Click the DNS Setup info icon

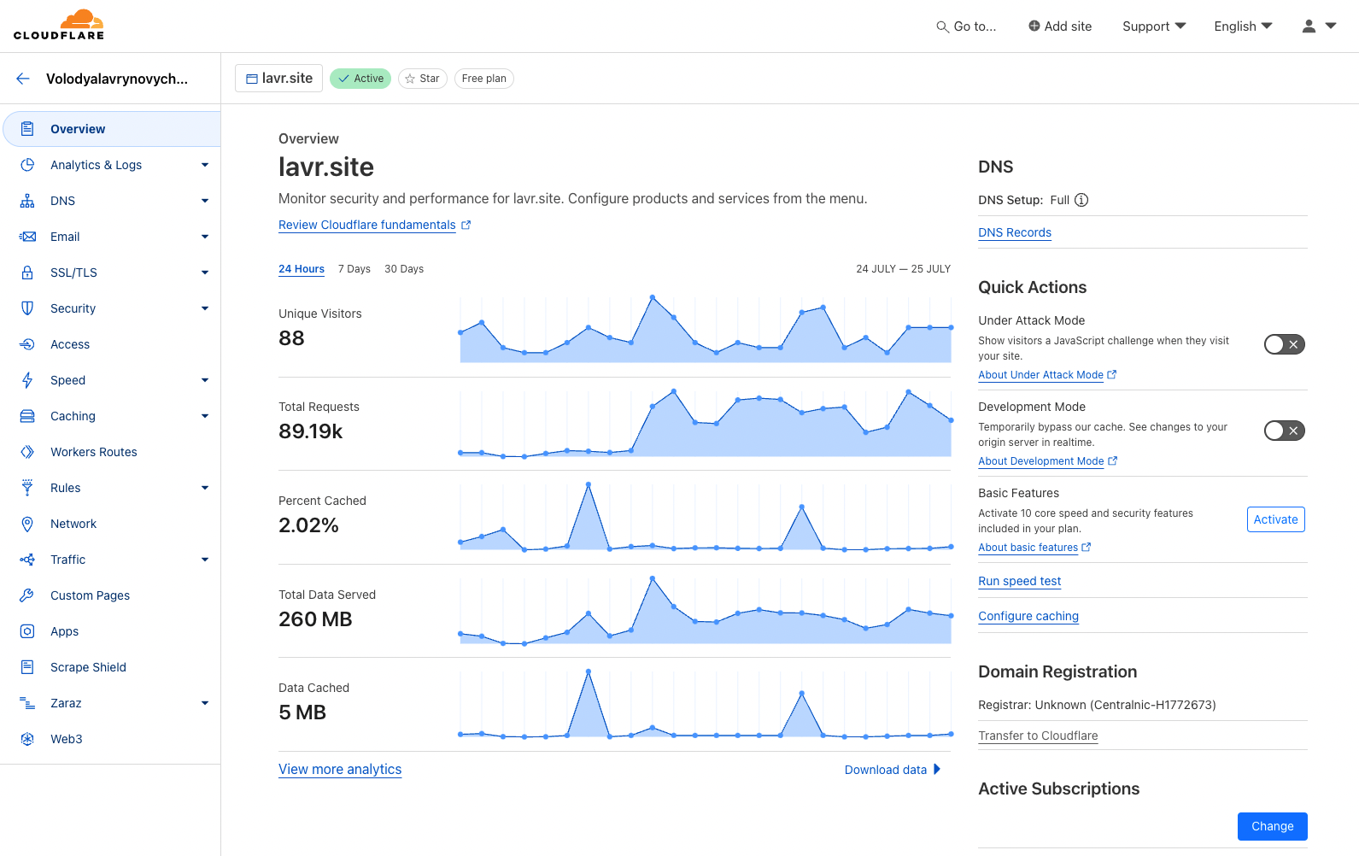pyautogui.click(x=1081, y=200)
